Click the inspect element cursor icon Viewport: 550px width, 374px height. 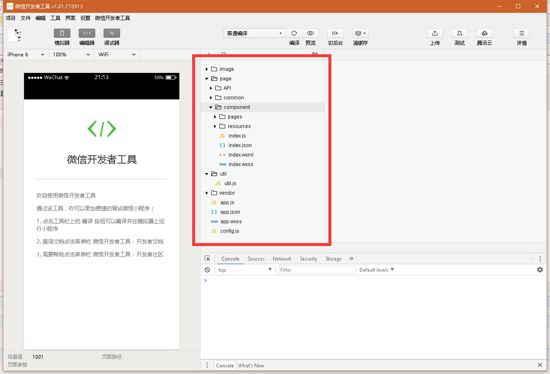[207, 258]
